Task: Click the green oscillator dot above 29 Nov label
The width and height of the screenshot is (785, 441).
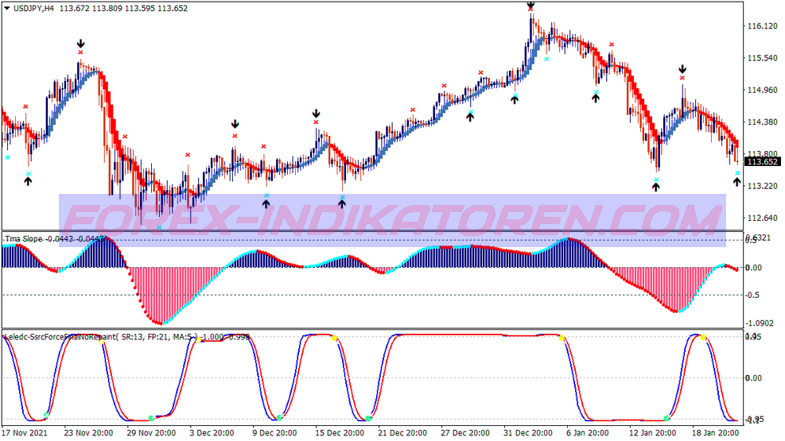Action: coord(151,418)
